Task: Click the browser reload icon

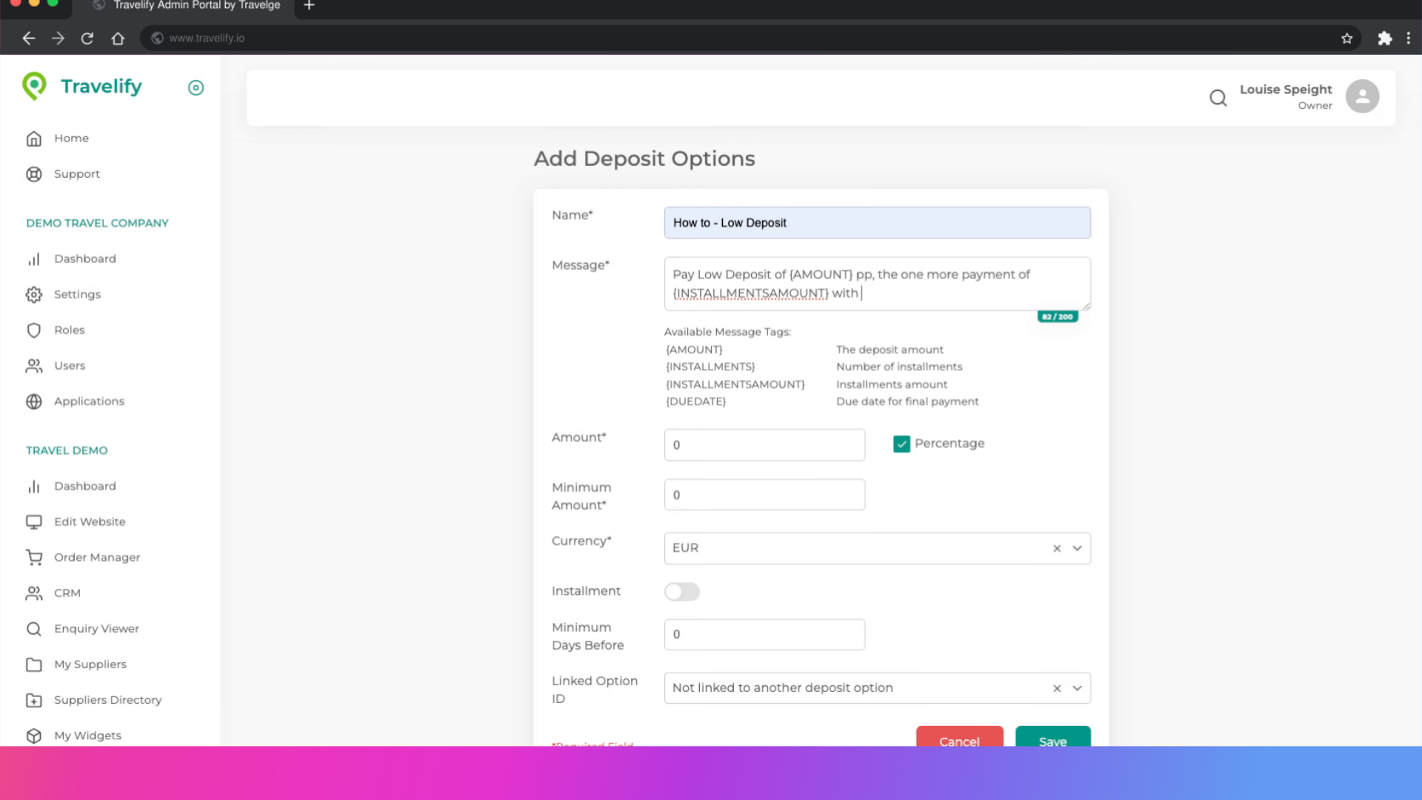Action: [x=87, y=38]
